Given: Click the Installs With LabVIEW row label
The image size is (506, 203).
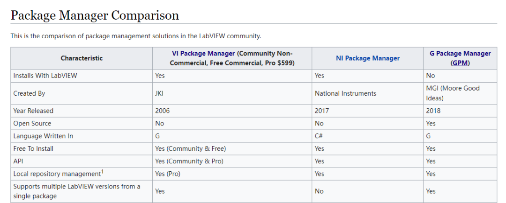Looking at the screenshot, I should point(45,76).
